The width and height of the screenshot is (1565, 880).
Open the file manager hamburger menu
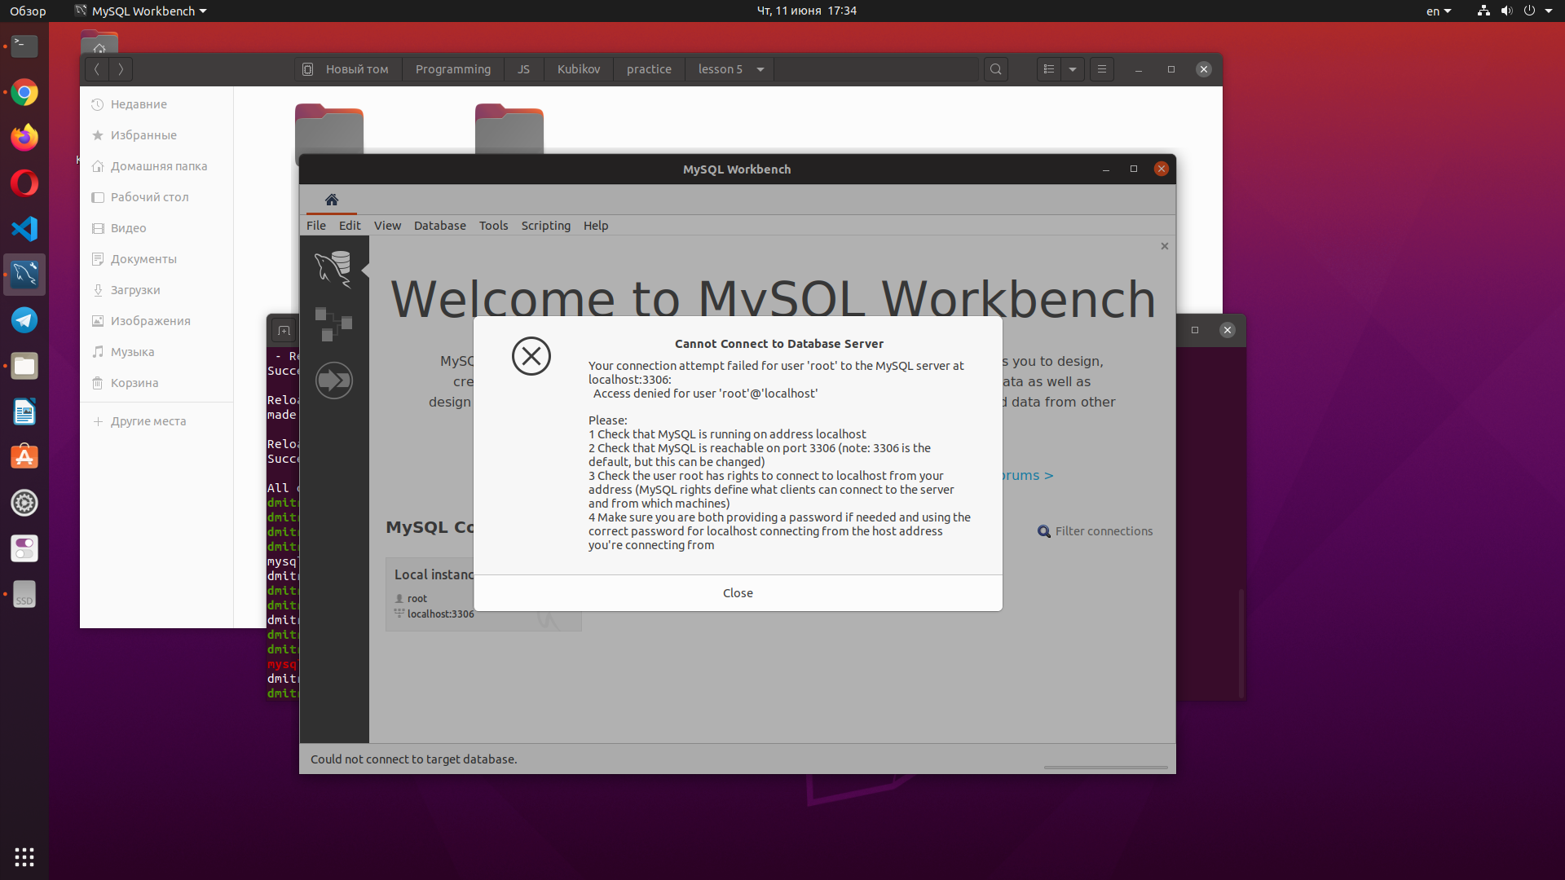pos(1102,69)
